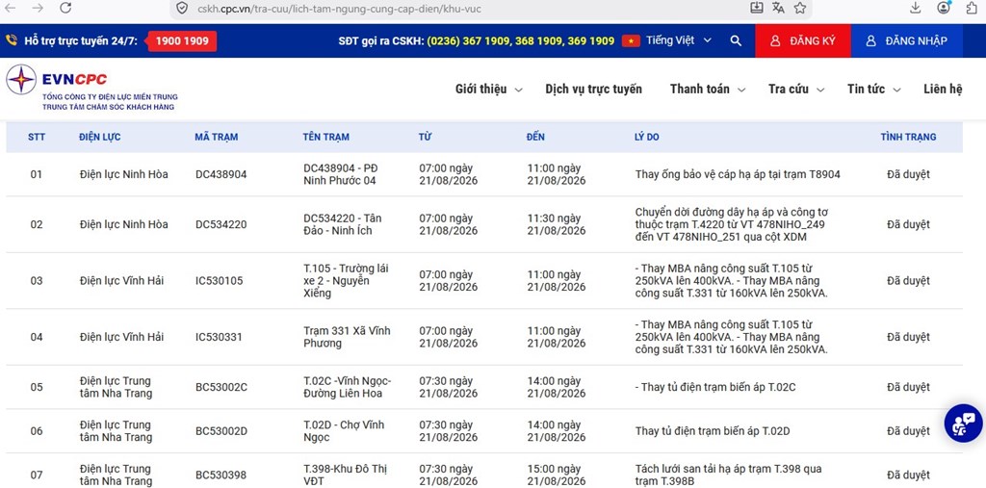Click the TỪ column header
The height and width of the screenshot is (488, 986).
425,137
